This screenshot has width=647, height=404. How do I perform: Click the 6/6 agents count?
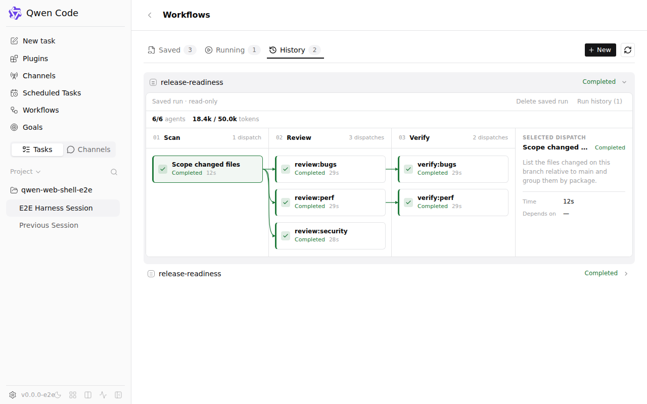168,119
